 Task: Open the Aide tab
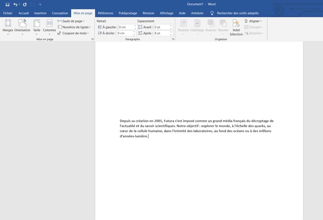click(182, 13)
